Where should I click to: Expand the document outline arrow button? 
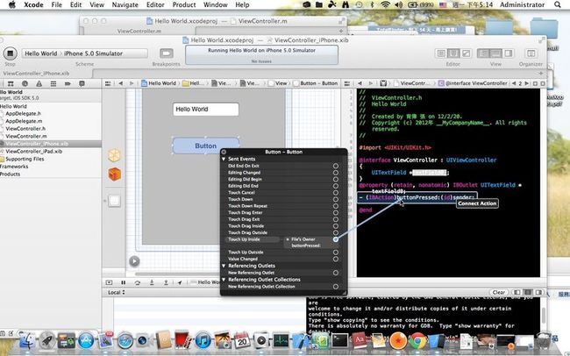click(134, 261)
